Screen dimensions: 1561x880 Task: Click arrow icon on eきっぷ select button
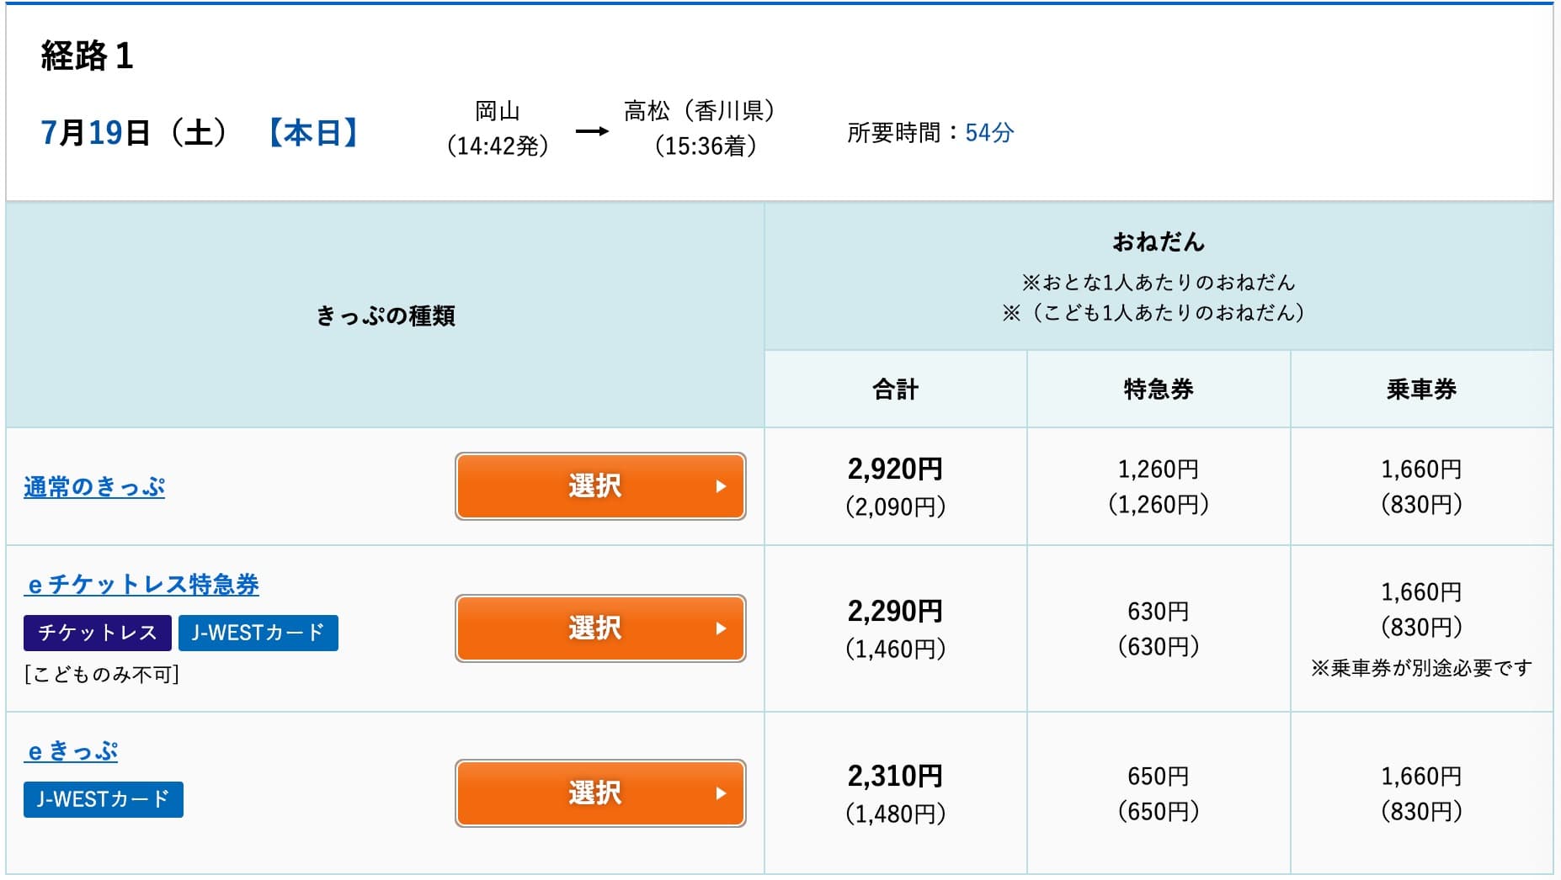(x=721, y=793)
